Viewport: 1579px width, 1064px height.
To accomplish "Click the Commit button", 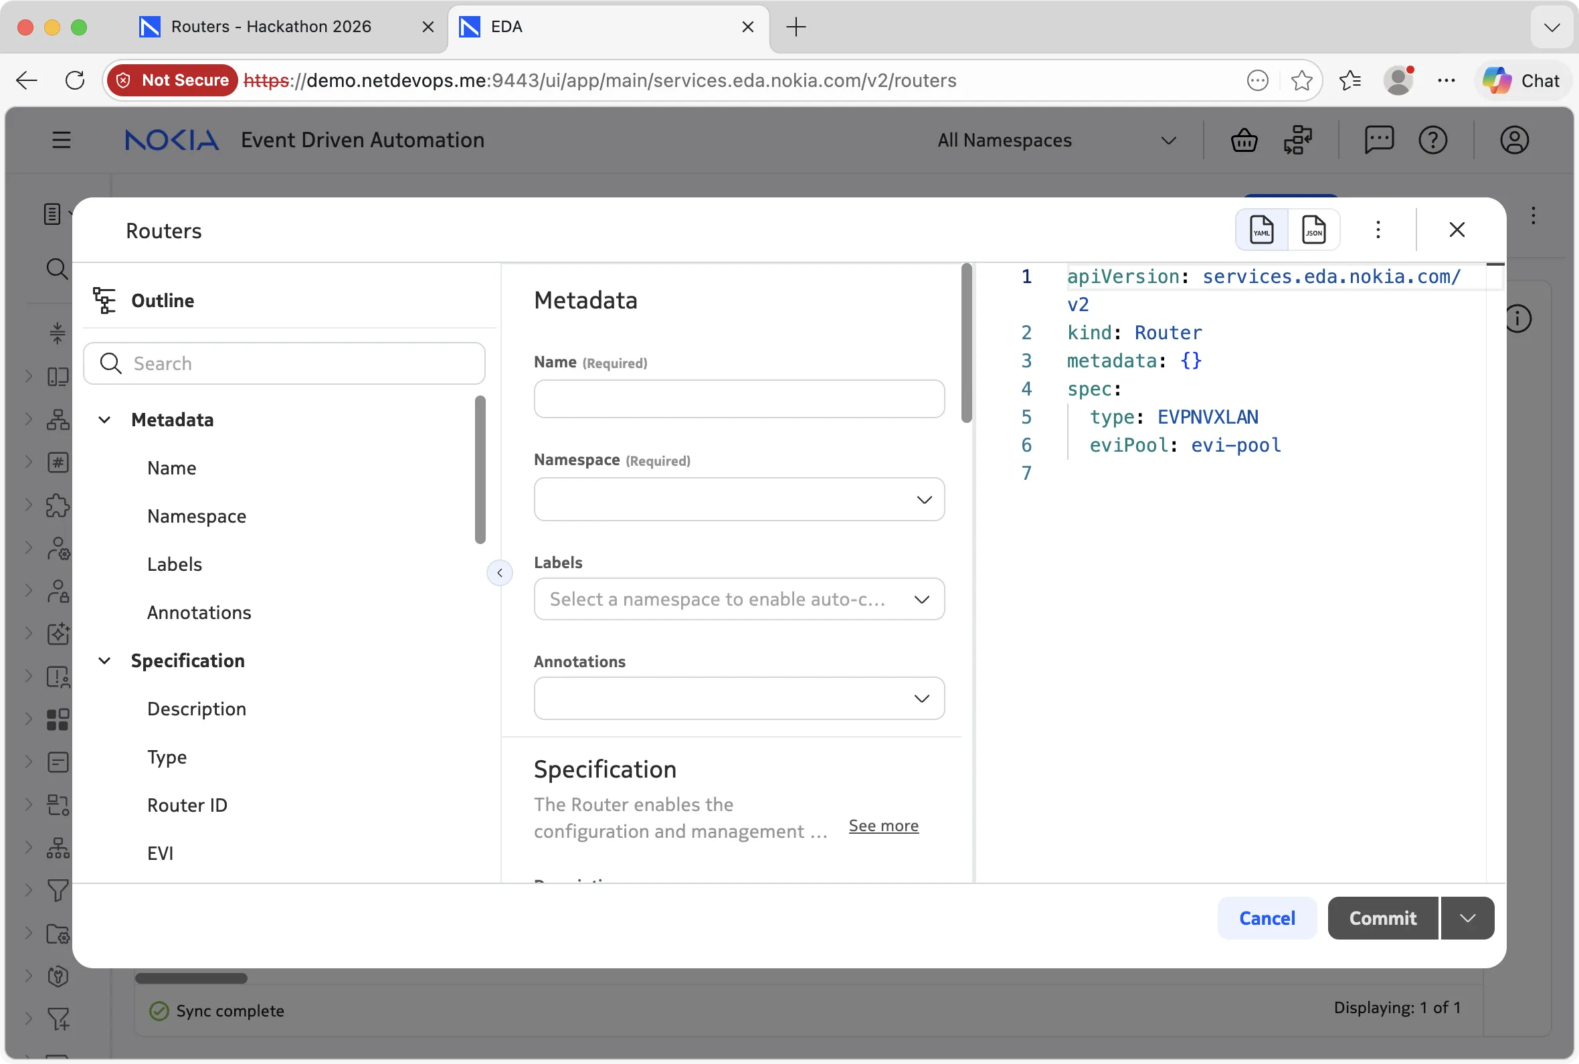I will (1383, 919).
